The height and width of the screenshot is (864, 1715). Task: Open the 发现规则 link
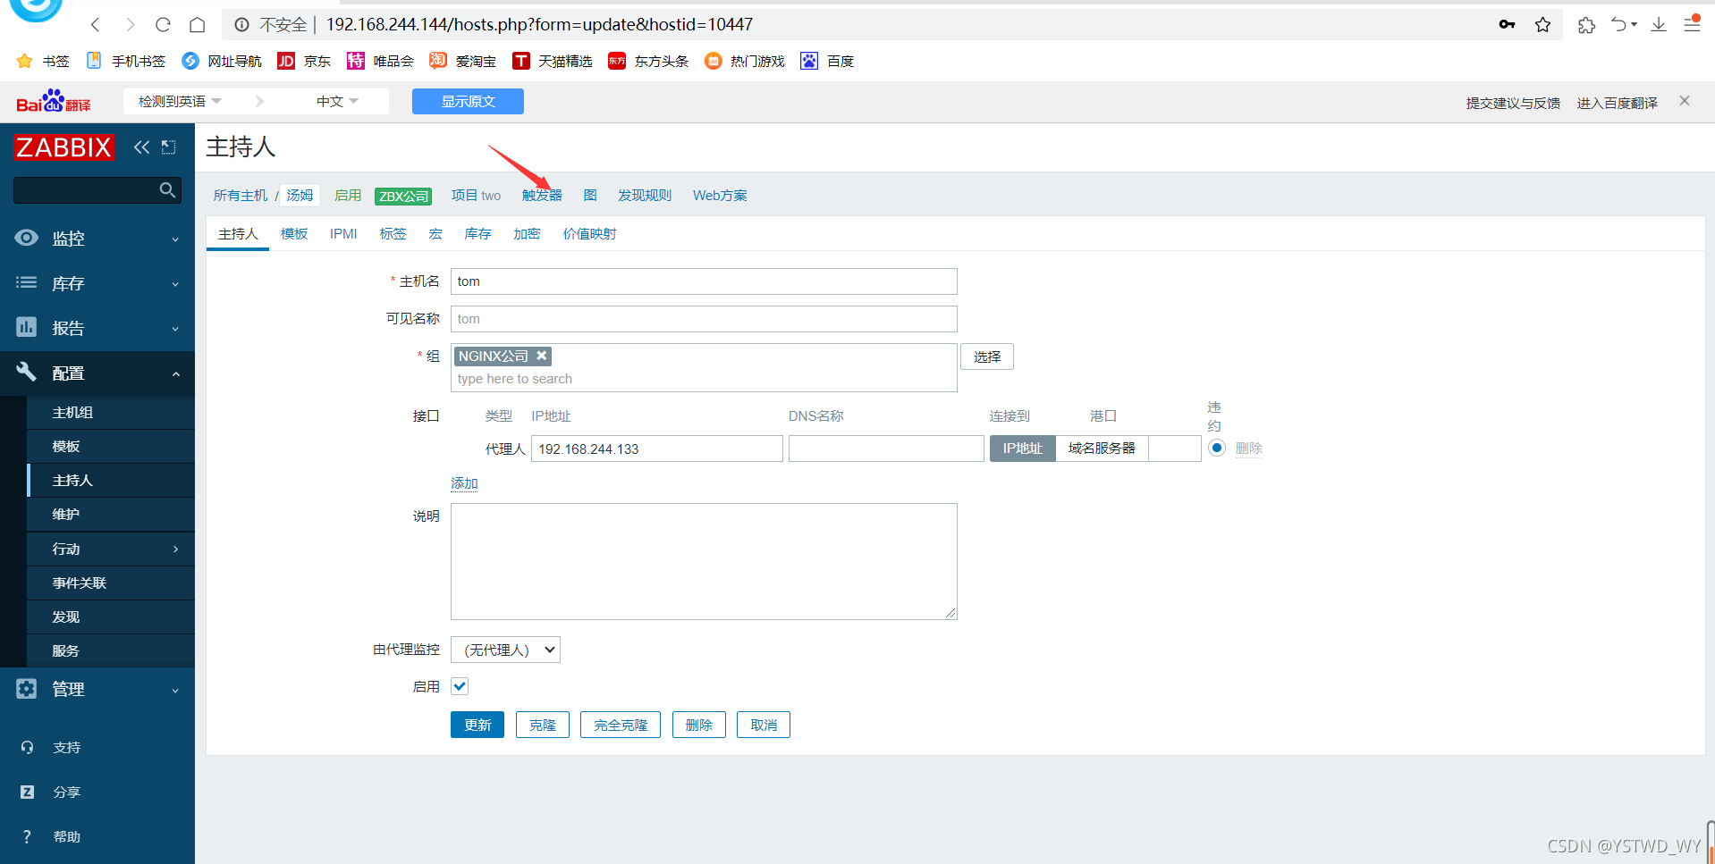[x=645, y=195]
